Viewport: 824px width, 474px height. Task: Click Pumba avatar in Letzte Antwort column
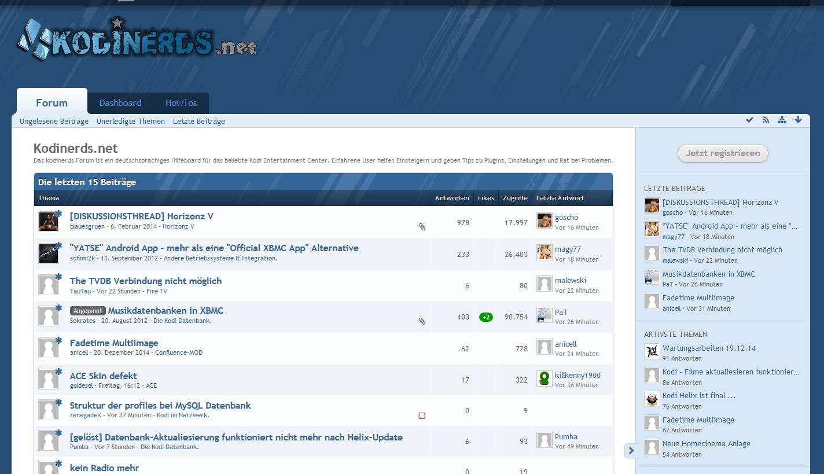click(x=544, y=440)
